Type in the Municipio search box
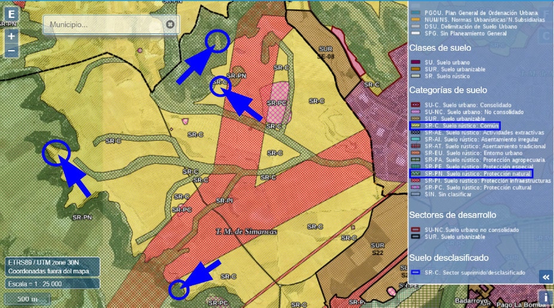 pos(101,24)
